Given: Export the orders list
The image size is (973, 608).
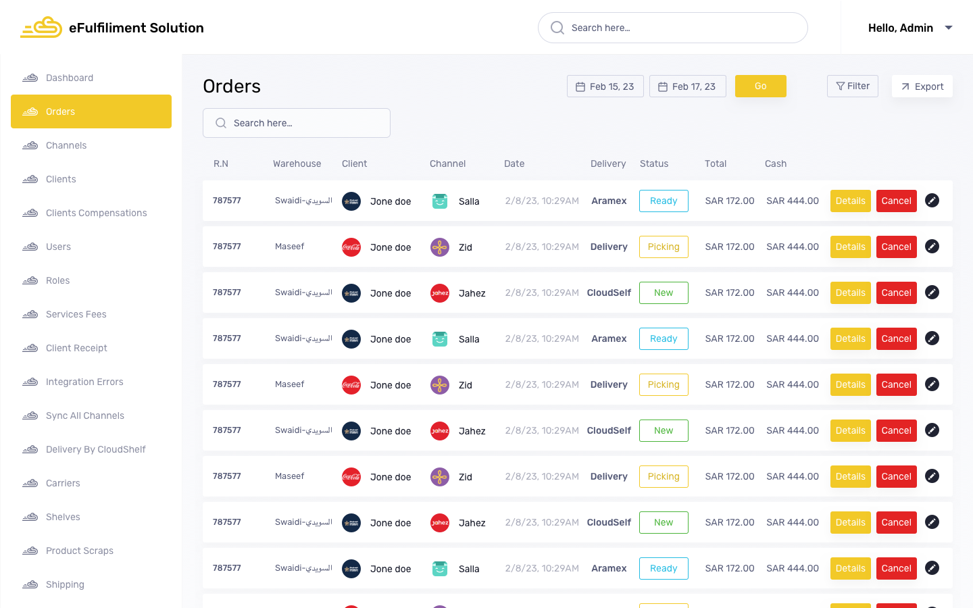Looking at the screenshot, I should pos(922,86).
